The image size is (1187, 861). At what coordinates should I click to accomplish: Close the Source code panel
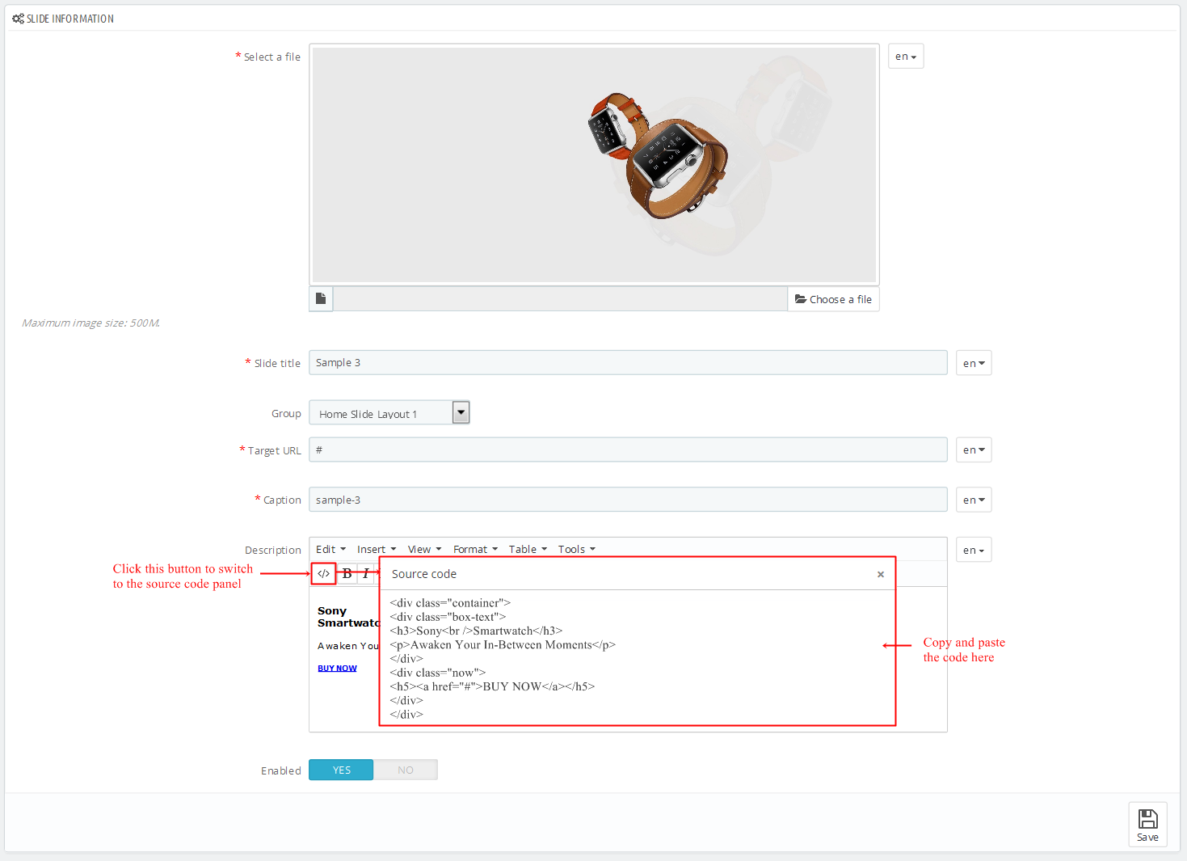[881, 574]
